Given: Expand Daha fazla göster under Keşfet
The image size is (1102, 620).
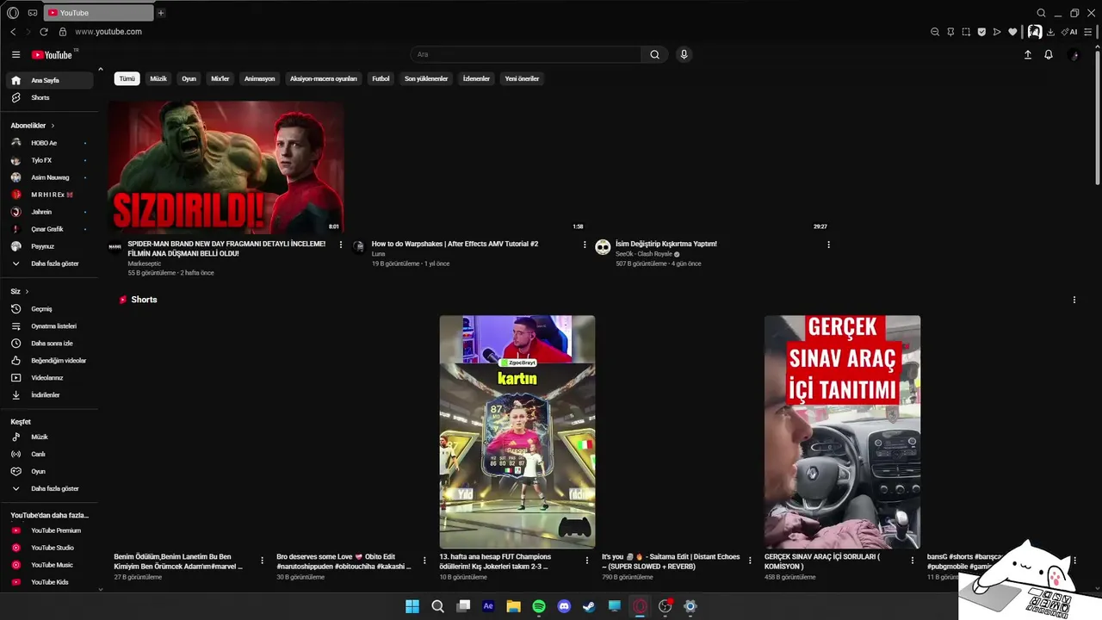Looking at the screenshot, I should (x=50, y=488).
